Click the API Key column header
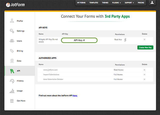The image size is (160, 115). [65, 34]
